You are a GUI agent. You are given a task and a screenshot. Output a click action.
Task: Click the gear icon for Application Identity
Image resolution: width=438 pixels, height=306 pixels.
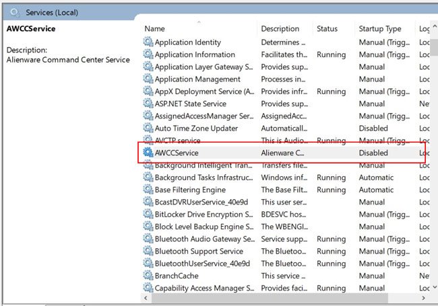point(148,42)
